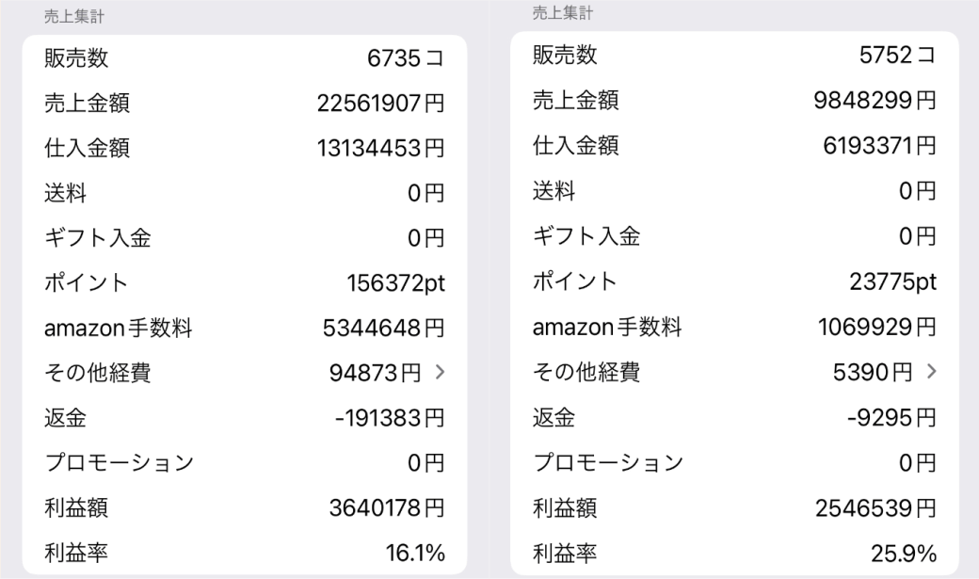Click the 利益率 value 16.1%

coord(415,553)
